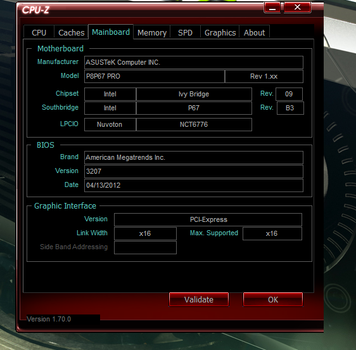Click the Validate button
This screenshot has width=356, height=350.
pos(199,299)
